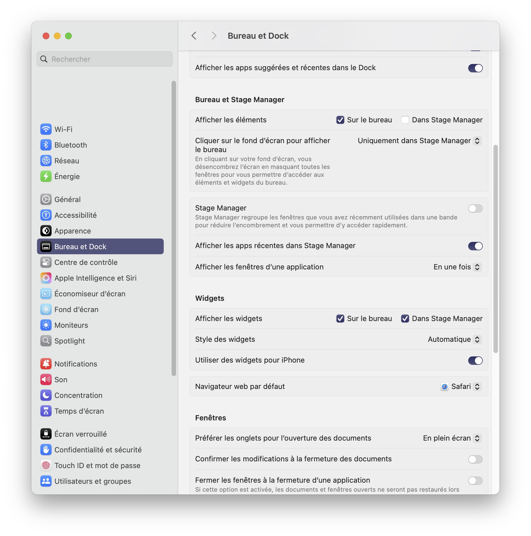Click the Bureau et Stage Manager heading
This screenshot has height=536, width=531.
pos(240,100)
